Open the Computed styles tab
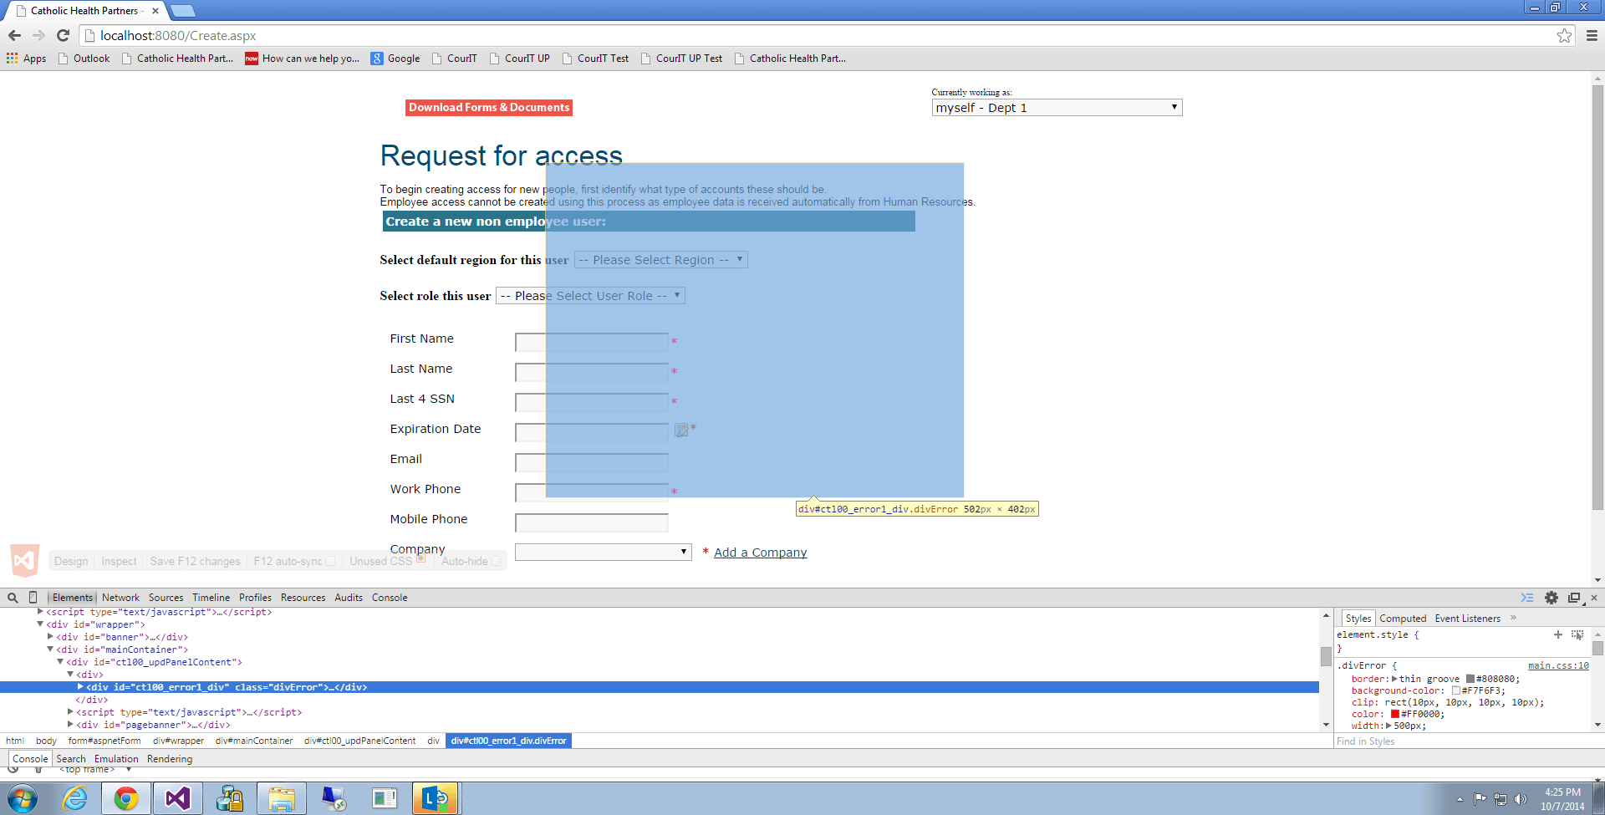1605x815 pixels. tap(1403, 619)
